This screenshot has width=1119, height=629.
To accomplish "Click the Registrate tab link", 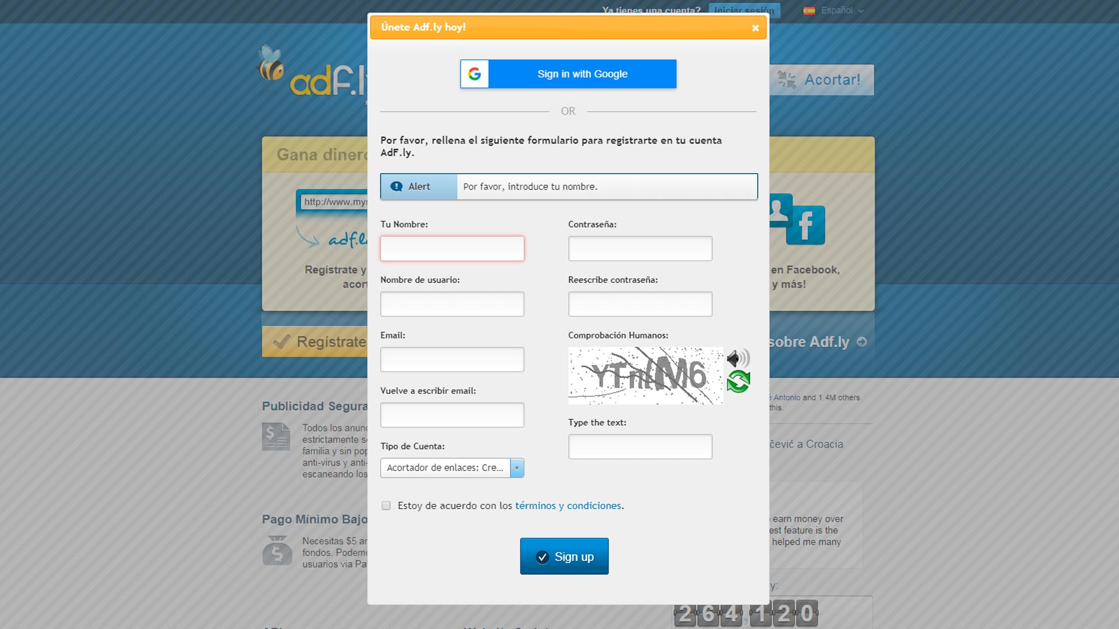I will [318, 342].
